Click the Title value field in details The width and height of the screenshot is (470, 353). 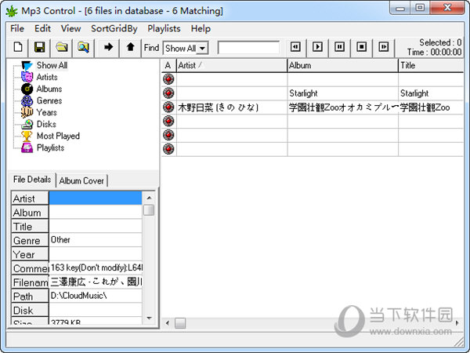[96, 226]
